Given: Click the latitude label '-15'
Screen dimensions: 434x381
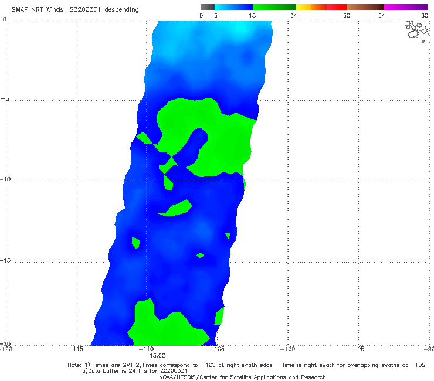Looking at the screenshot, I should [x=5, y=260].
